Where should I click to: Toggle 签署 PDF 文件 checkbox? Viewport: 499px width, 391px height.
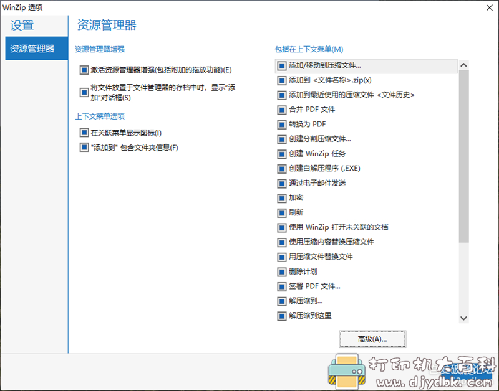pyautogui.click(x=282, y=286)
